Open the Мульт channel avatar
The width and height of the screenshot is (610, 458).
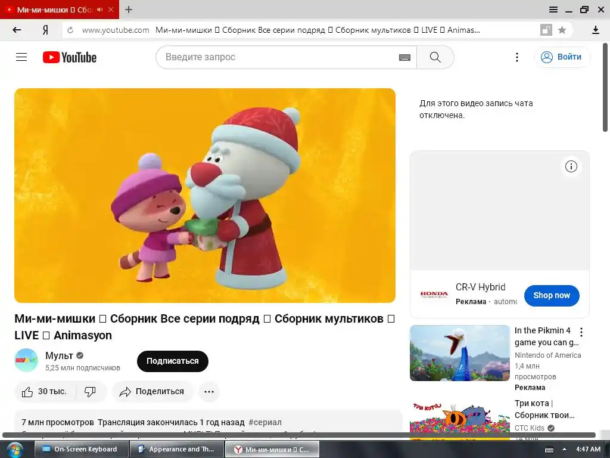[x=26, y=360]
